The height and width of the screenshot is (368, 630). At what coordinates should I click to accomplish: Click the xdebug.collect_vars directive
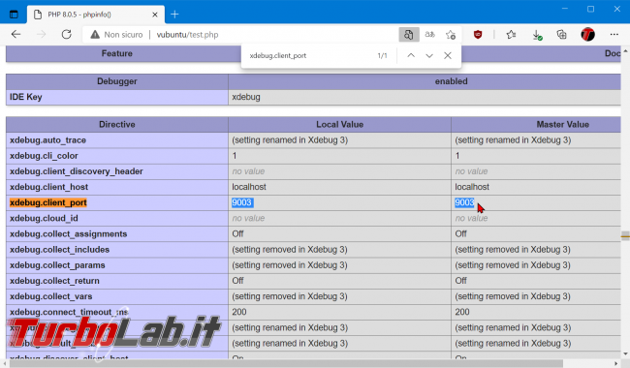point(51,296)
